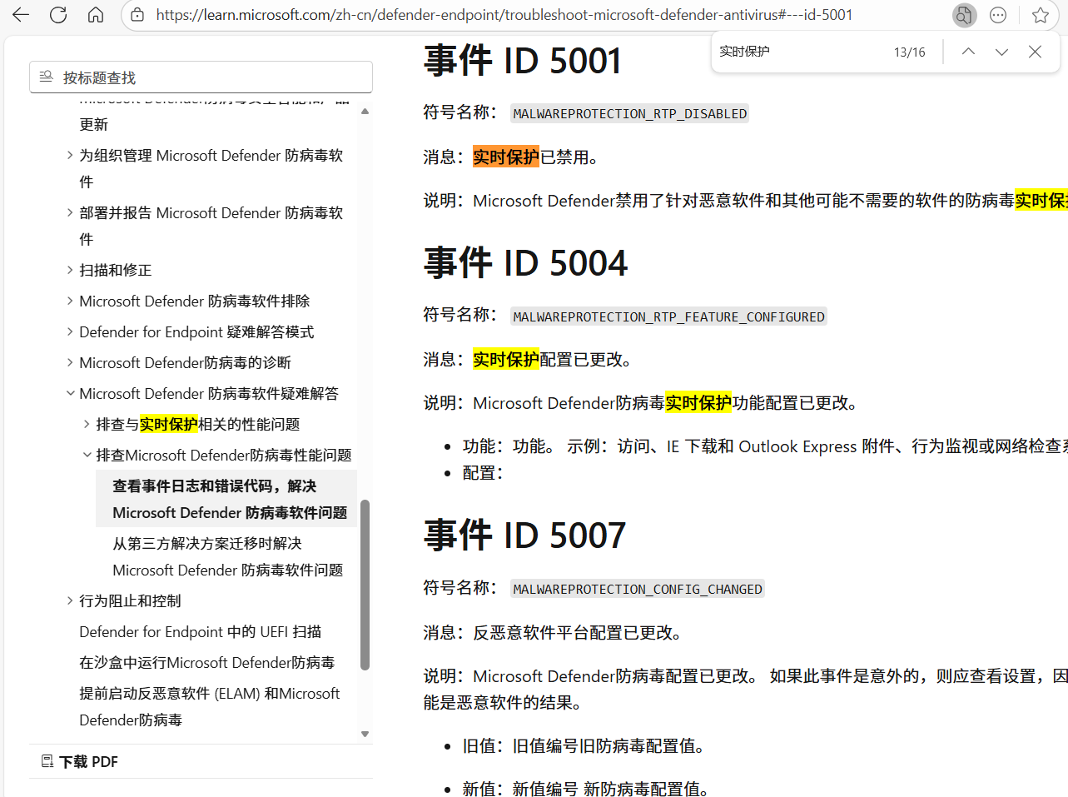The image size is (1068, 797).
Task: Click the 事件 ID 5001 heading
Action: pos(522,61)
